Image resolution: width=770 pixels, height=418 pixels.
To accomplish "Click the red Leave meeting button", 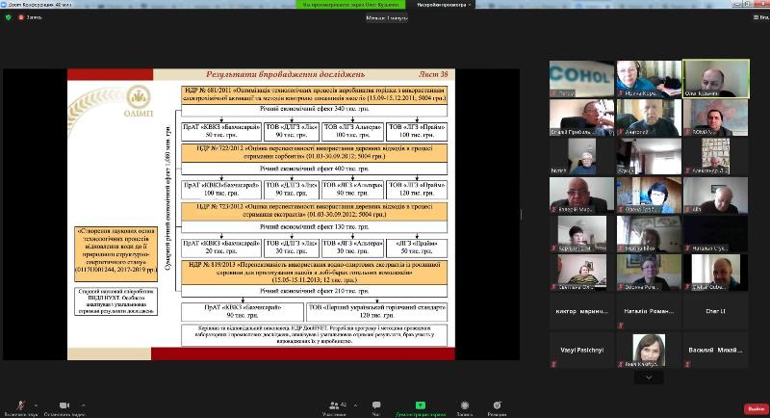I will coord(757,408).
